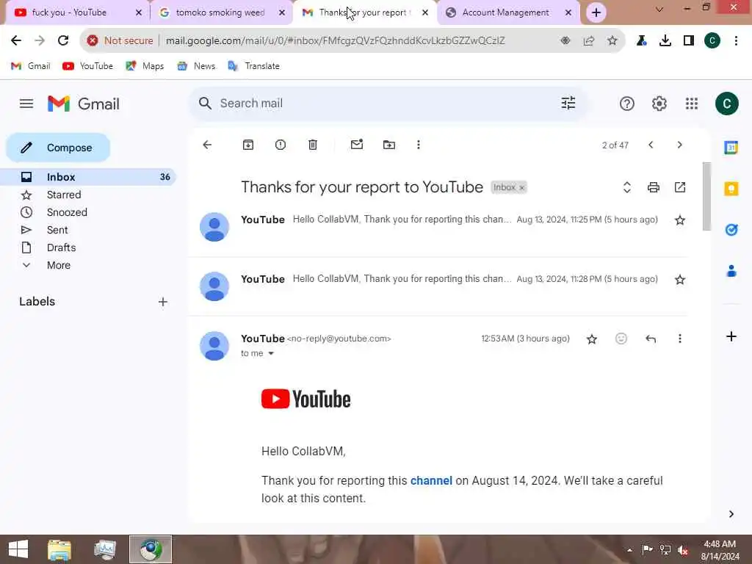Image resolution: width=752 pixels, height=564 pixels.
Task: Open the Sent folder
Action: coord(57,230)
